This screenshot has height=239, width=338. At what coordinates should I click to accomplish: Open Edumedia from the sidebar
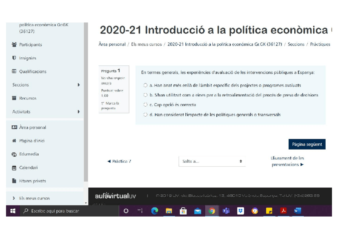coord(14,154)
